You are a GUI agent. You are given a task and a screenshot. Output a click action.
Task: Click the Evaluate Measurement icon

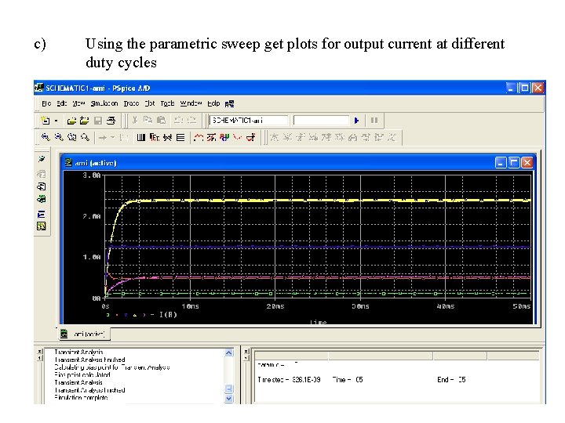[x=212, y=137]
